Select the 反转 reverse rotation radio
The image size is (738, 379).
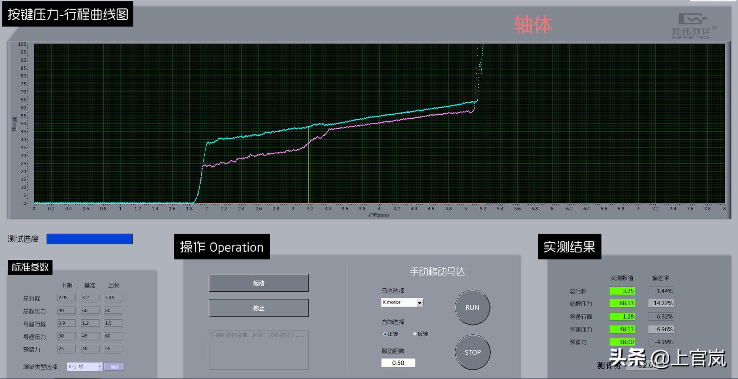tap(415, 334)
